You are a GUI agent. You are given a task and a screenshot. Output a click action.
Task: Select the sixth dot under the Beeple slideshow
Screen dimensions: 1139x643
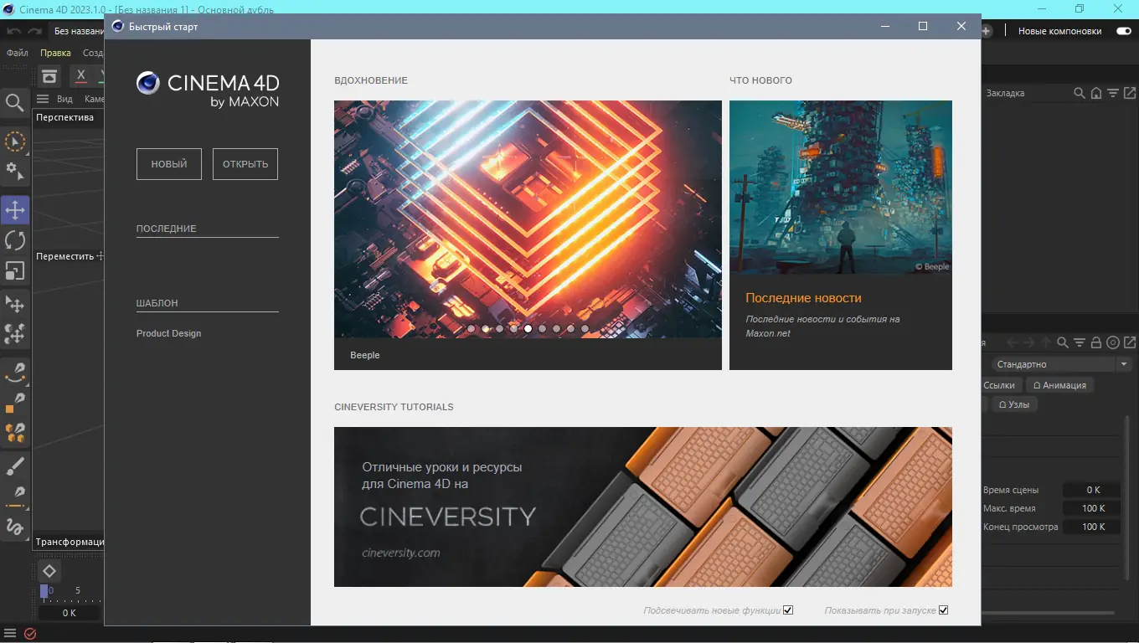click(x=542, y=328)
